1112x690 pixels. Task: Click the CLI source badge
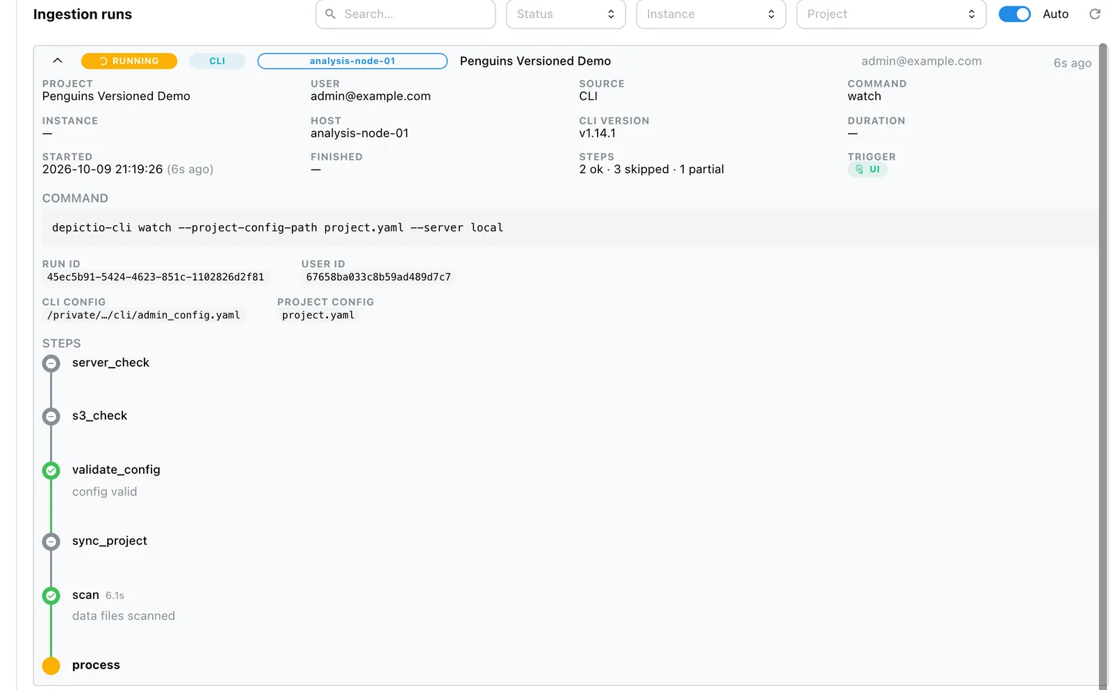(x=217, y=61)
